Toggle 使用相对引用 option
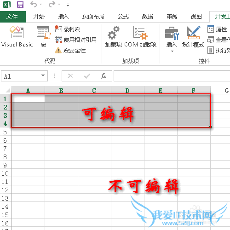 (75, 40)
